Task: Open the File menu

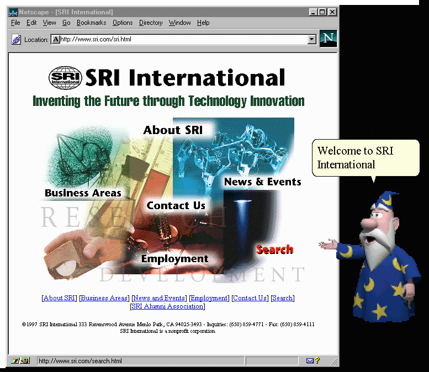Action: pos(15,23)
